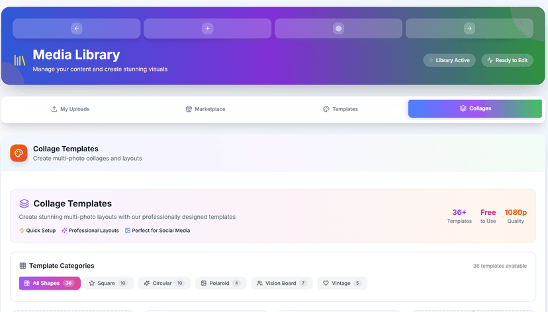
Task: Go to the Templates tab
Action: point(340,109)
